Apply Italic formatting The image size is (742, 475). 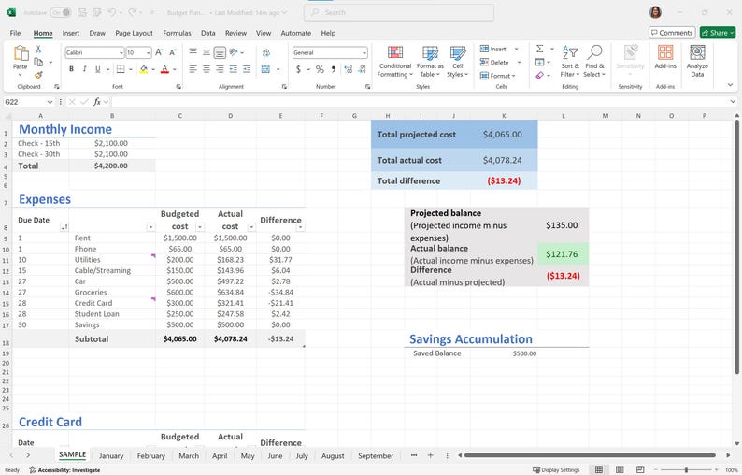point(84,69)
